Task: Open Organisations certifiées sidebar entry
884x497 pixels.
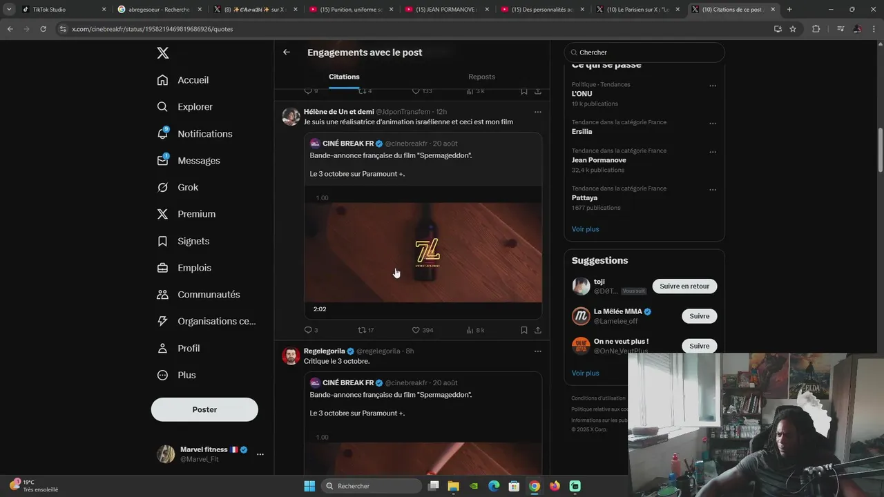Action: point(206,321)
